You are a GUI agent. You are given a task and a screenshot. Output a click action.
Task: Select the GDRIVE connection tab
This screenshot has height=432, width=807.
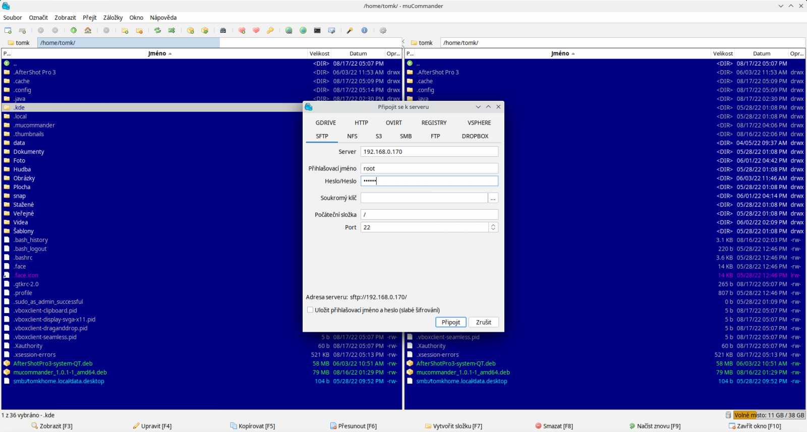pyautogui.click(x=326, y=122)
